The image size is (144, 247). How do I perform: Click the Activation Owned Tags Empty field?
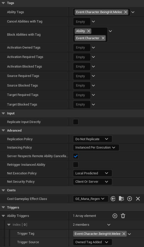[x=82, y=48]
